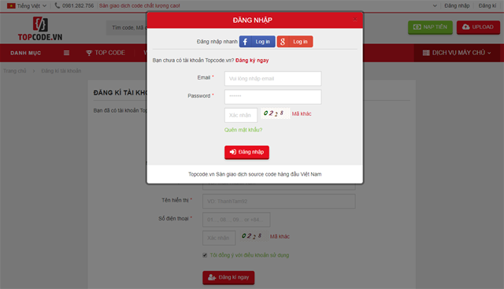The height and width of the screenshot is (289, 504).
Task: Focus the Tên hiển thị input field
Action: pyautogui.click(x=279, y=202)
